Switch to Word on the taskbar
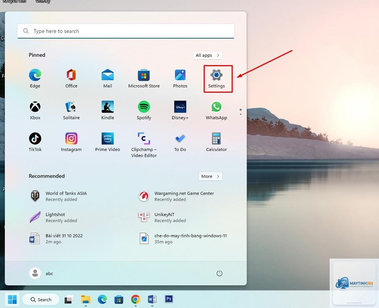The height and width of the screenshot is (308, 379). click(x=152, y=300)
